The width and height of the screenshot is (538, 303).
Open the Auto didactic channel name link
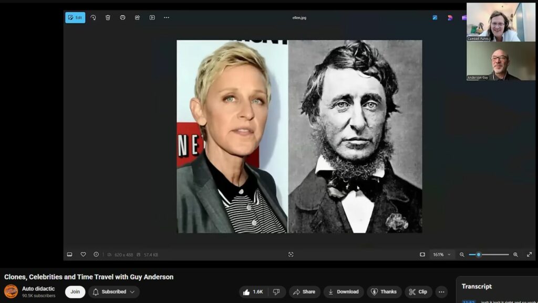coord(38,289)
